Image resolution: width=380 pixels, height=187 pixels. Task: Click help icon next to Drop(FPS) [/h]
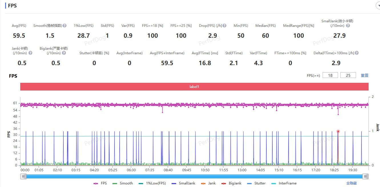224,26
